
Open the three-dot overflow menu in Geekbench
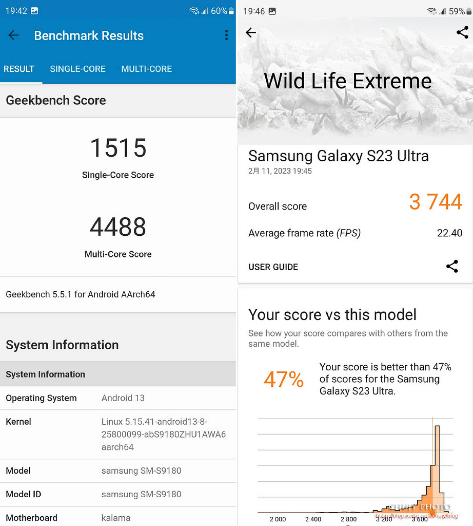coord(226,35)
